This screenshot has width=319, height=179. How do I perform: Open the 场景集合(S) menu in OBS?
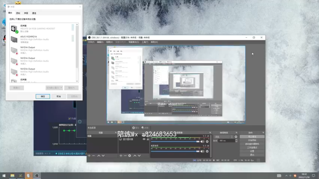[x=134, y=42]
